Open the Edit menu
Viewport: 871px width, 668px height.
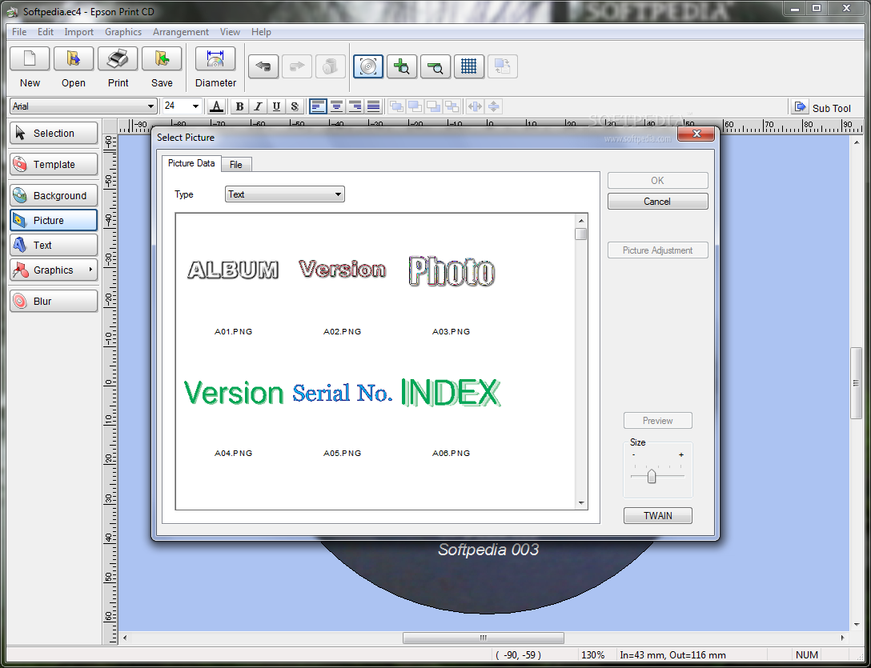tap(46, 32)
